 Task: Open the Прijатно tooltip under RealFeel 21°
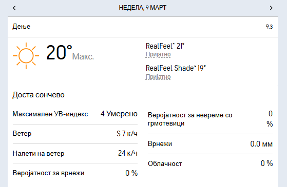click(158, 54)
